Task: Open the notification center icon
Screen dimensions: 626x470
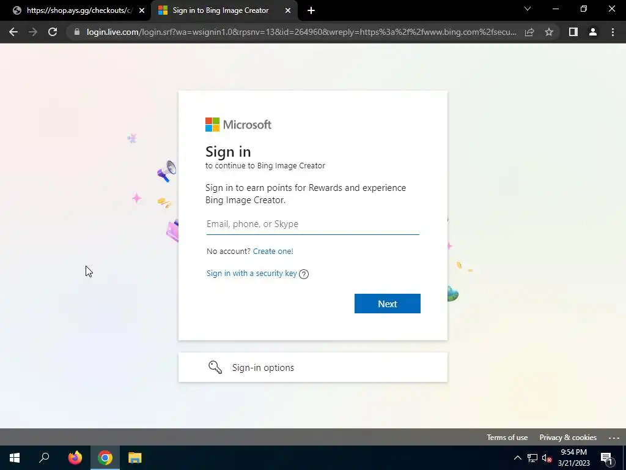Action: coord(606,458)
